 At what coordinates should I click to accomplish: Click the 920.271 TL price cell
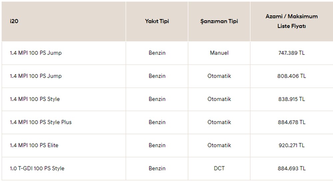pyautogui.click(x=291, y=145)
